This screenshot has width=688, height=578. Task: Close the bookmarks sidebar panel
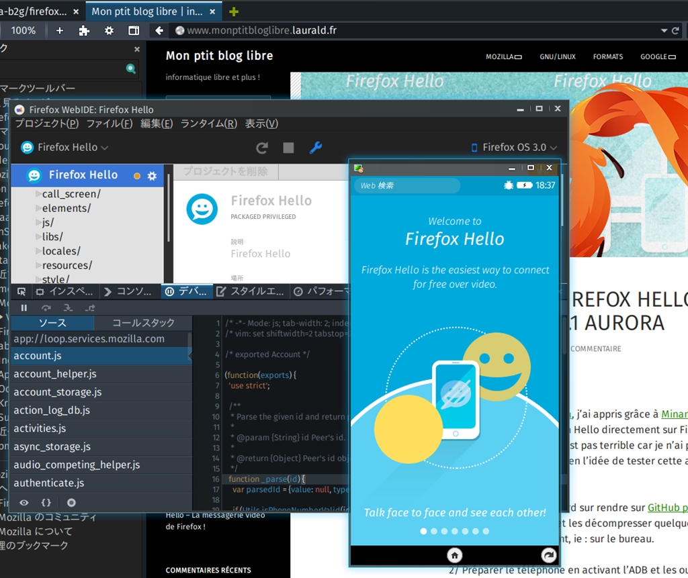[x=137, y=49]
